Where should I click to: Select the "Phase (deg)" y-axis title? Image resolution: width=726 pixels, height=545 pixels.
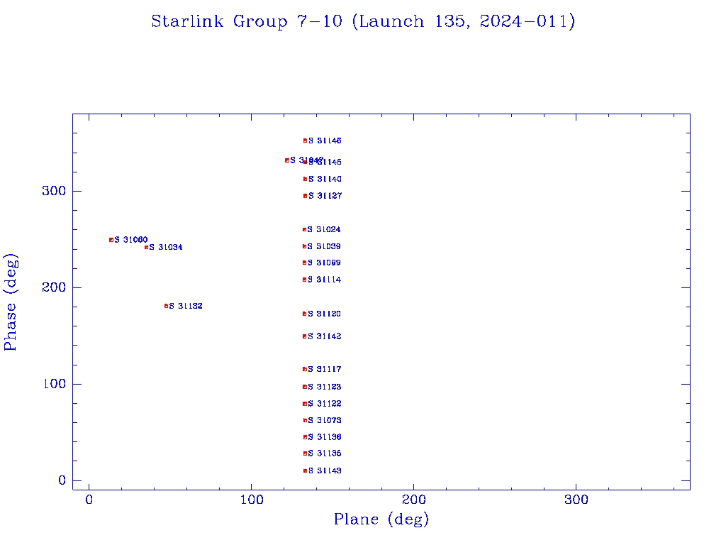coord(11,302)
